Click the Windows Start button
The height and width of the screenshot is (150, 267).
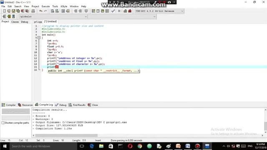pyautogui.click(x=5, y=146)
